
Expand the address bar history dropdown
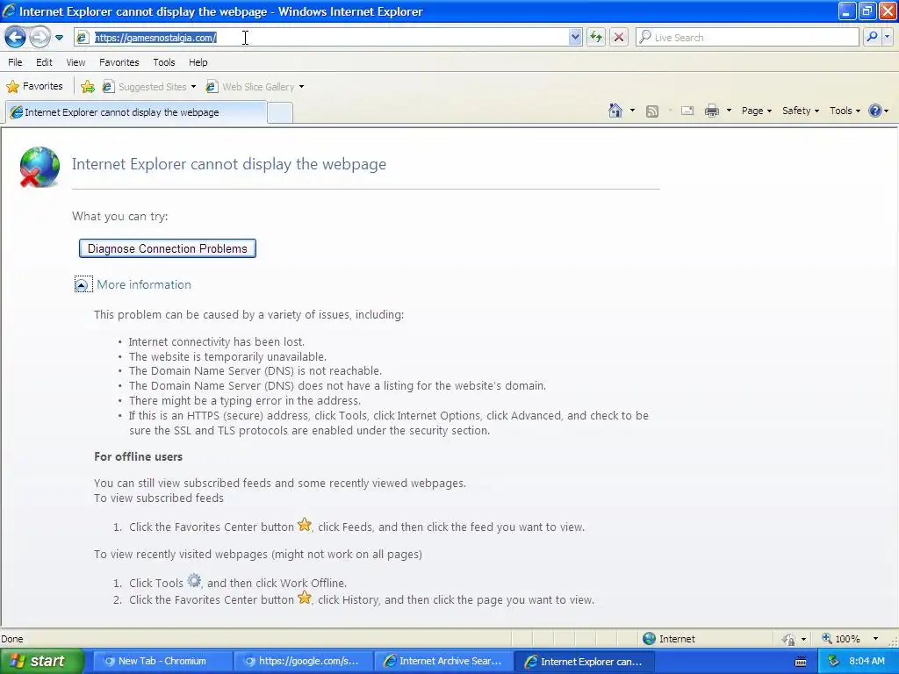(x=575, y=37)
